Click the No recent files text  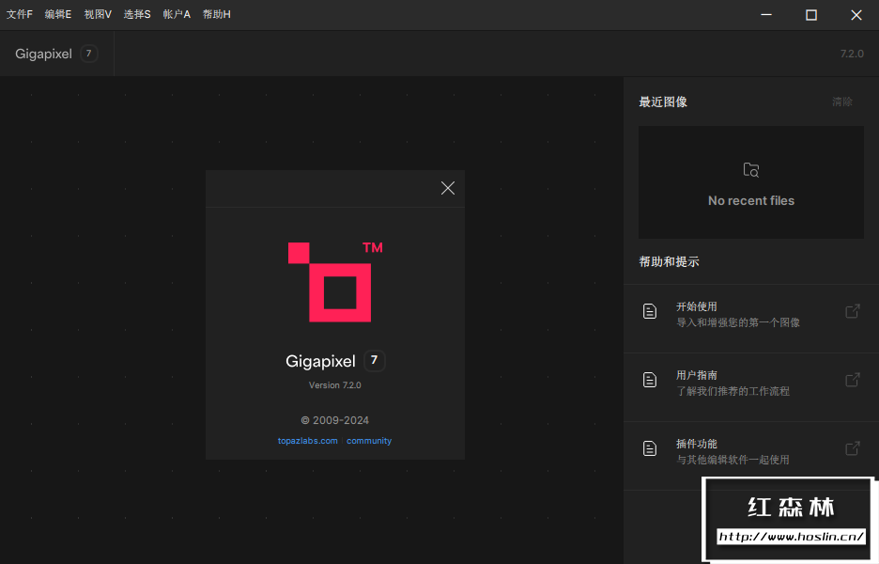pos(751,200)
